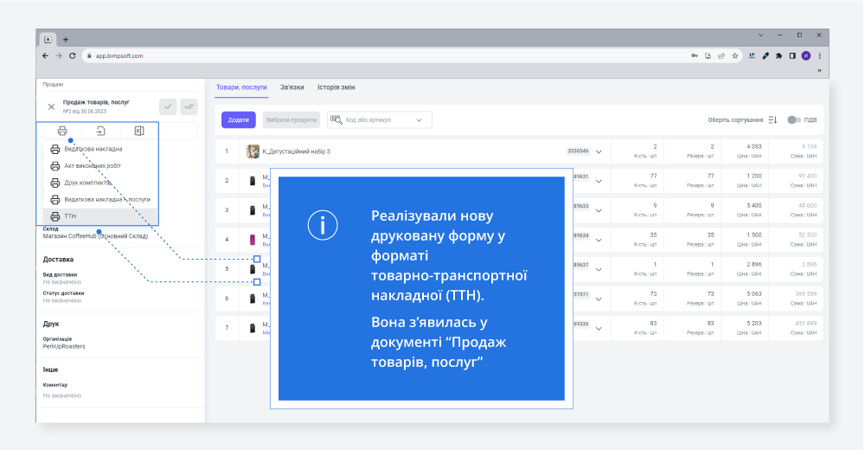Expand row 1 details chevron
The width and height of the screenshot is (865, 450).
[598, 151]
